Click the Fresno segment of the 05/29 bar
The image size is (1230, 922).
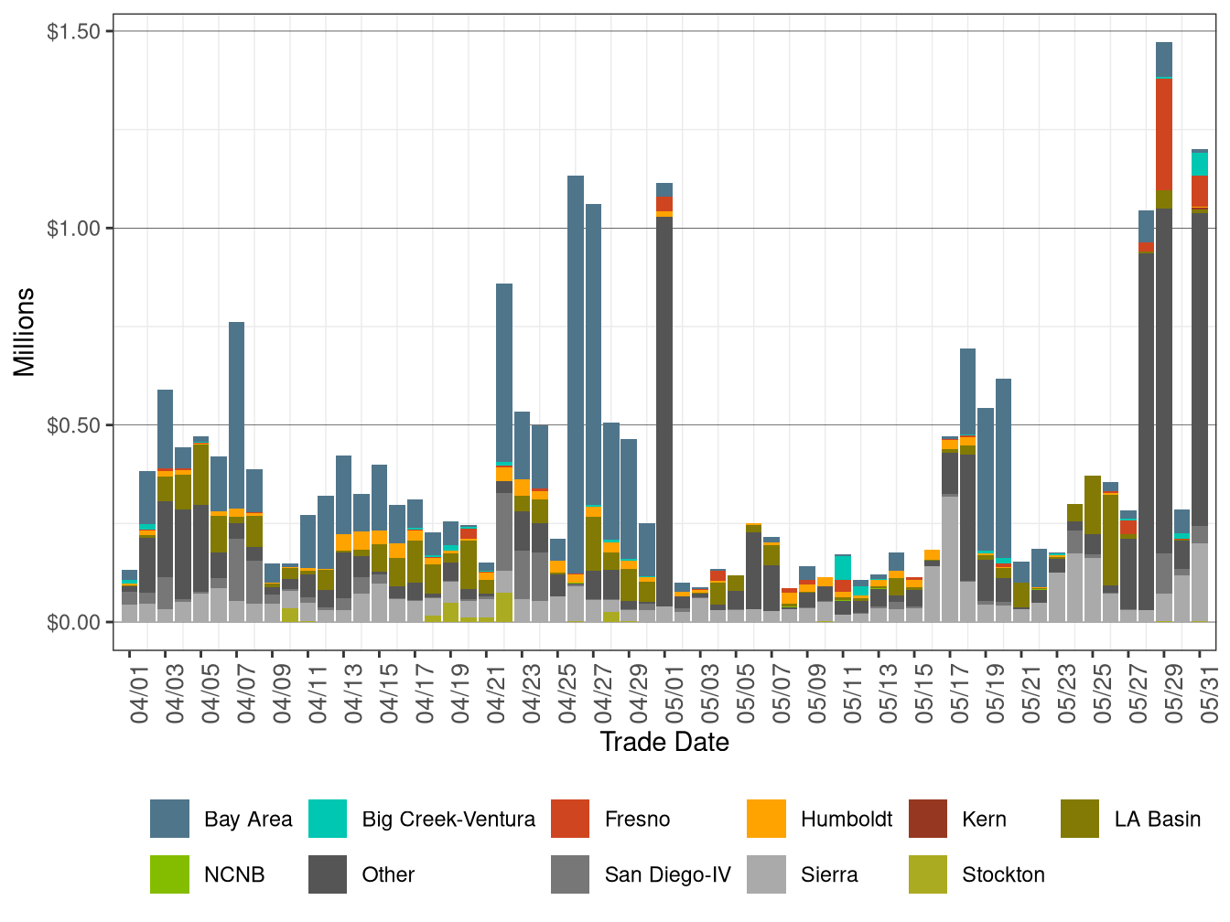click(x=1164, y=134)
